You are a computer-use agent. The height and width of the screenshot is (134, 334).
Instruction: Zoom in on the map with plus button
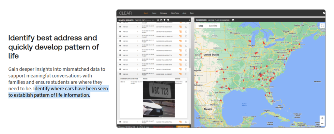(x=322, y=118)
